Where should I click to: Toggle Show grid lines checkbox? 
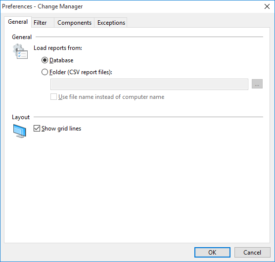coord(37,129)
